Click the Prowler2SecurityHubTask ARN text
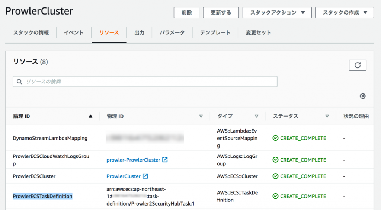This screenshot has width=381, height=210. pyautogui.click(x=150, y=196)
